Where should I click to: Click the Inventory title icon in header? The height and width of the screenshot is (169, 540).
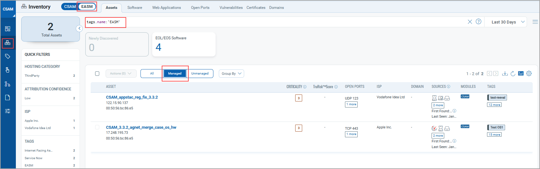[x=24, y=6]
